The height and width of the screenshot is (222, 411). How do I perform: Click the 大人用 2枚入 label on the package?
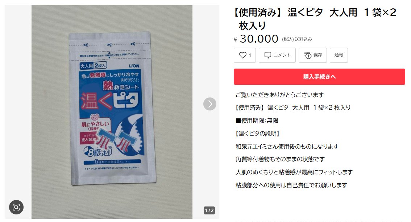click(x=93, y=66)
